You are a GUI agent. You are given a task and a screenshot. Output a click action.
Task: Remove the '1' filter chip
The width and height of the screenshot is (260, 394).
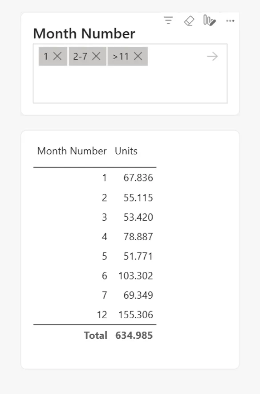[57, 56]
